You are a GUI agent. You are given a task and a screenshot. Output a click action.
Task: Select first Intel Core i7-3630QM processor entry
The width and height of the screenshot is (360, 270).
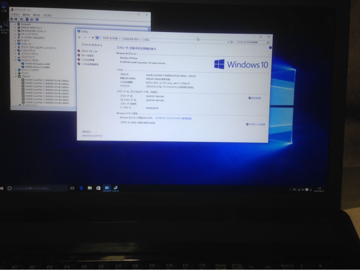47,81
